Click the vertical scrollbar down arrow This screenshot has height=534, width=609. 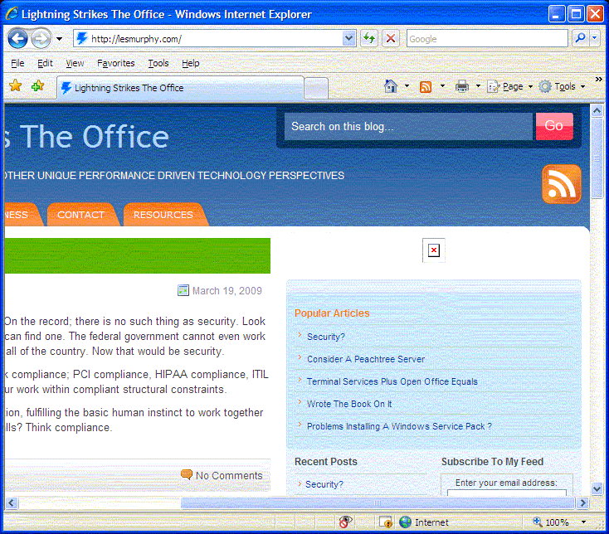[597, 488]
